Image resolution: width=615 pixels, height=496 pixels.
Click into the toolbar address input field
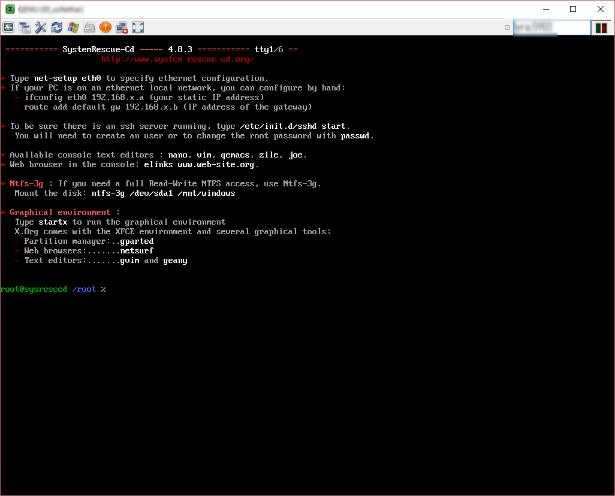click(551, 28)
